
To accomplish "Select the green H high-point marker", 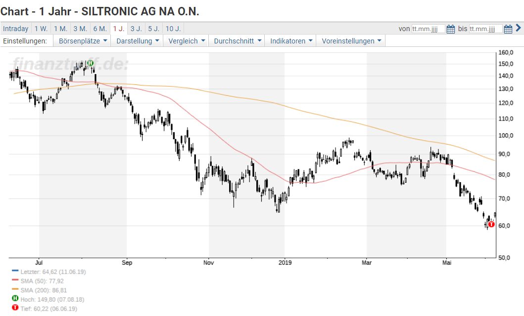I will (x=90, y=63).
